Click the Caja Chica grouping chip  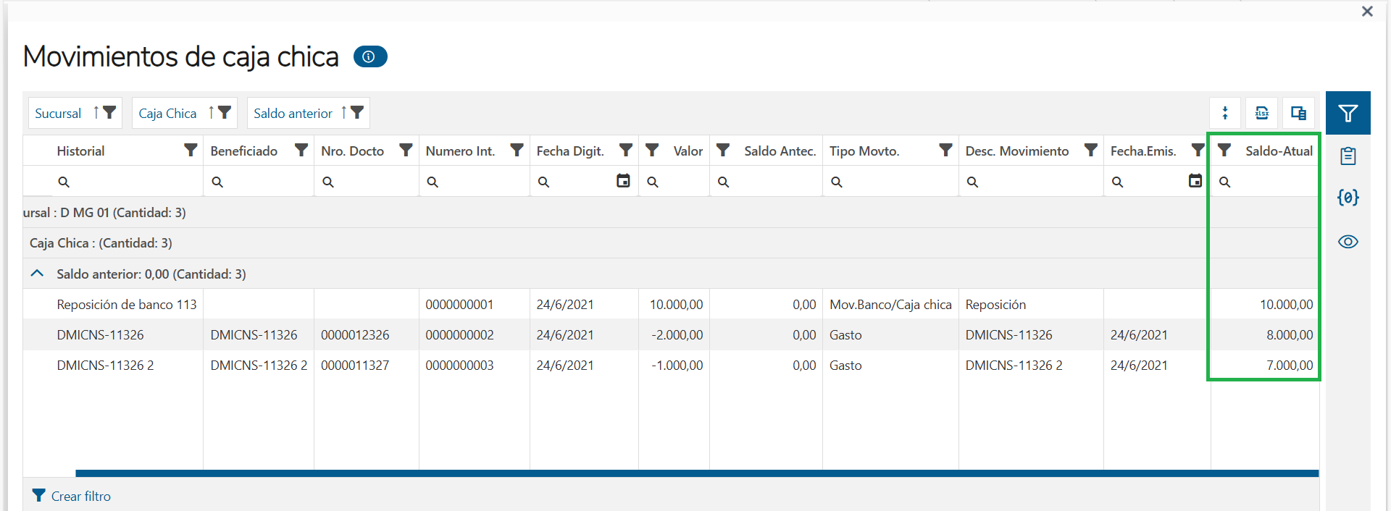[167, 114]
